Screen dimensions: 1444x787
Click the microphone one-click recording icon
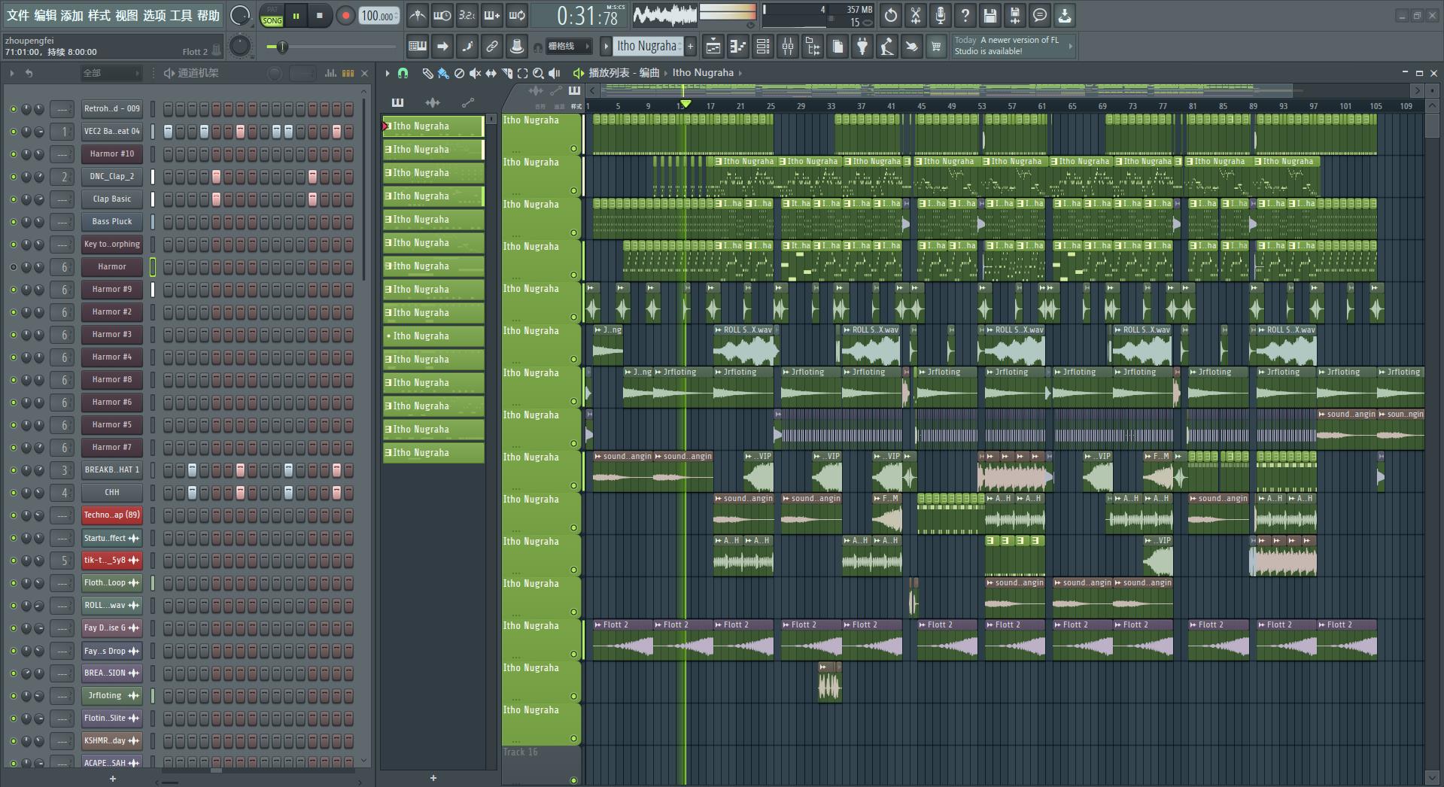coord(940,15)
